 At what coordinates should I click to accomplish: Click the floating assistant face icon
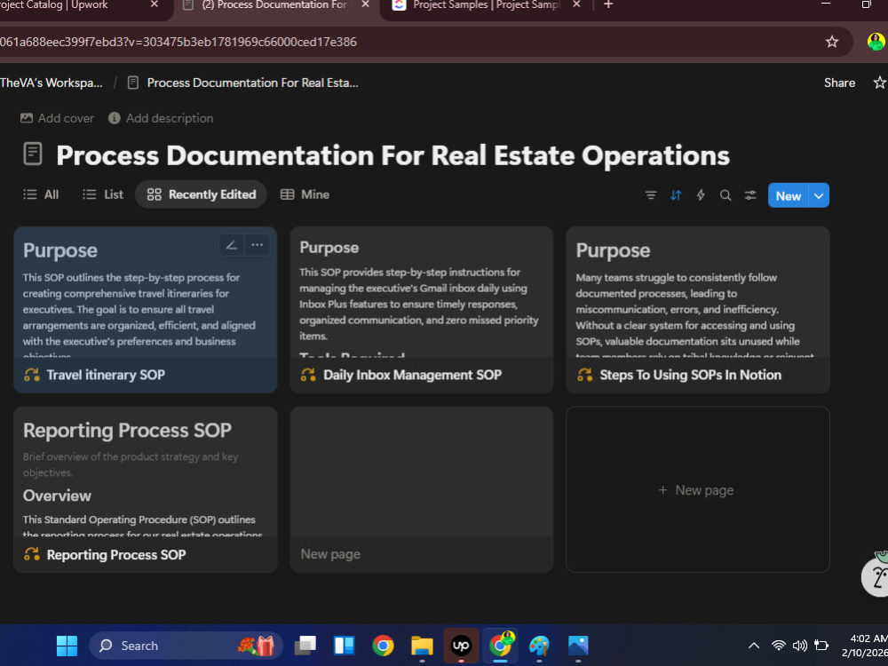tap(875, 575)
